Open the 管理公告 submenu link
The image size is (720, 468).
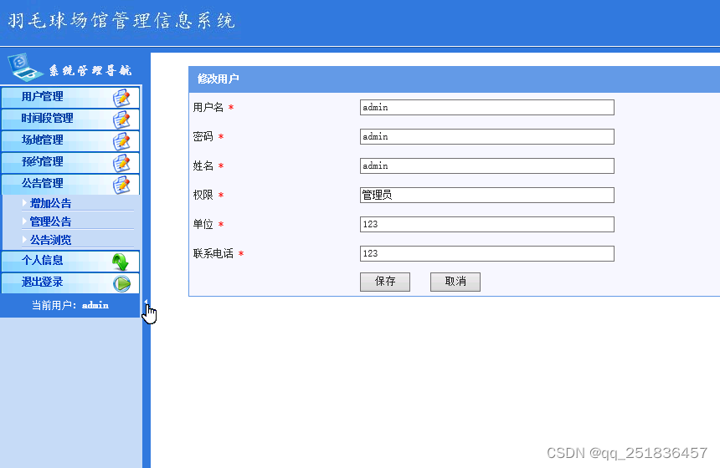(x=50, y=221)
